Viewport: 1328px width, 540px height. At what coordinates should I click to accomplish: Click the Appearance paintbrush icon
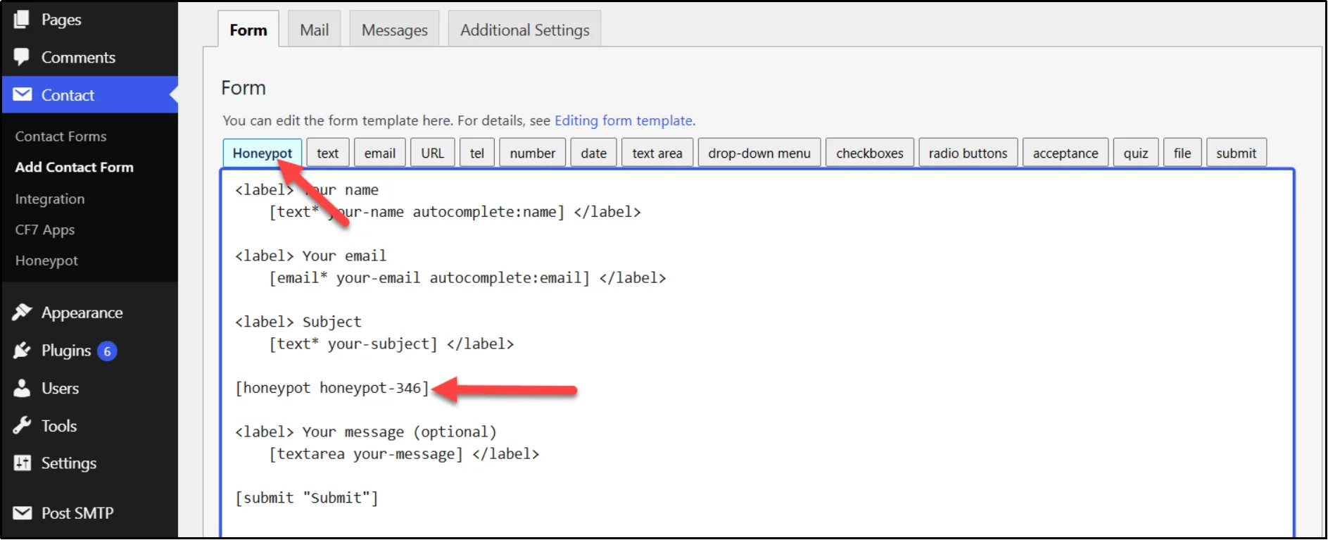coord(22,312)
